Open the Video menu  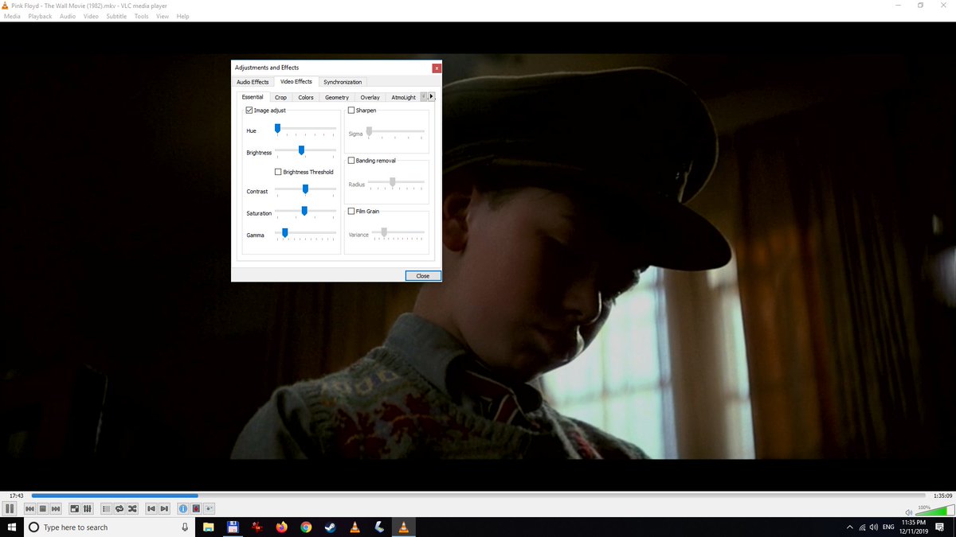[x=92, y=16]
